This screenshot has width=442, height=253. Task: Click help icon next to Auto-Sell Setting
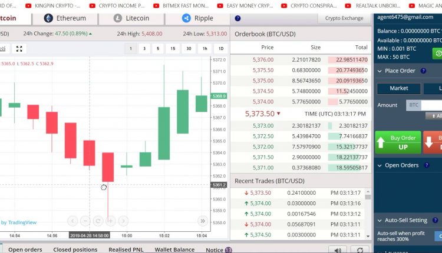pyautogui.click(x=436, y=220)
